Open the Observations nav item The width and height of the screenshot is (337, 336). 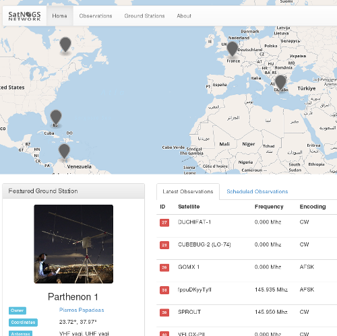click(96, 16)
